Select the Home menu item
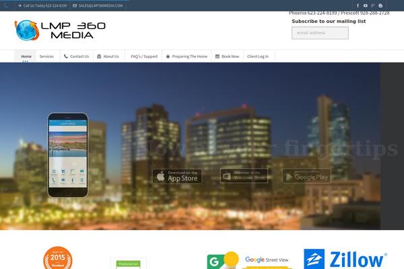This screenshot has height=269, width=404. (26, 56)
